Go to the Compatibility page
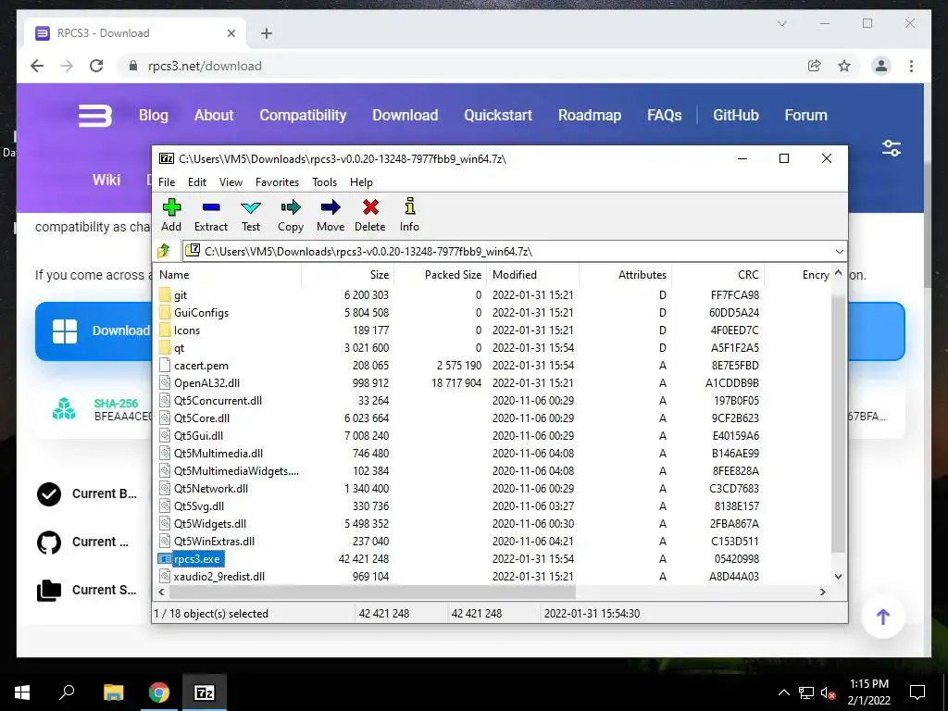 [303, 115]
